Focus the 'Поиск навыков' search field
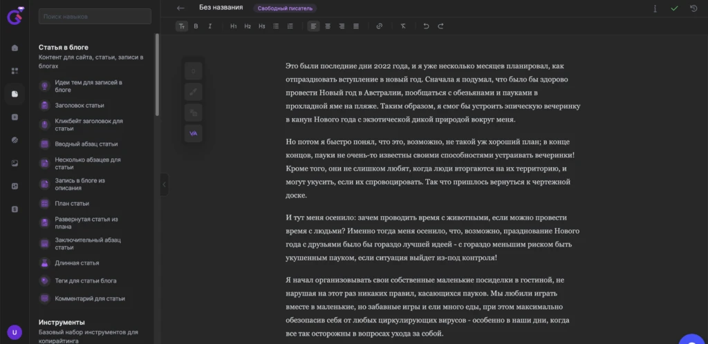 [x=95, y=16]
